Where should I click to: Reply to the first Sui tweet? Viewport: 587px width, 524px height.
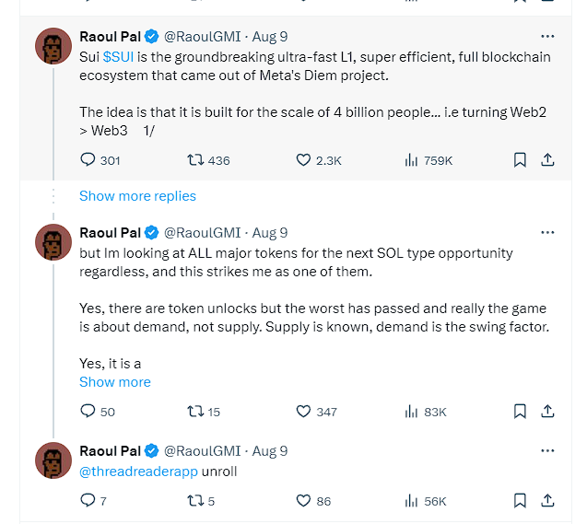[x=88, y=160]
